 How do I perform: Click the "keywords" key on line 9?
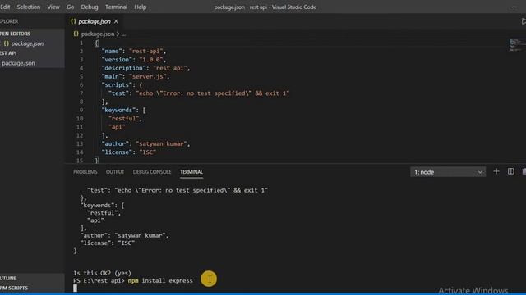119,110
